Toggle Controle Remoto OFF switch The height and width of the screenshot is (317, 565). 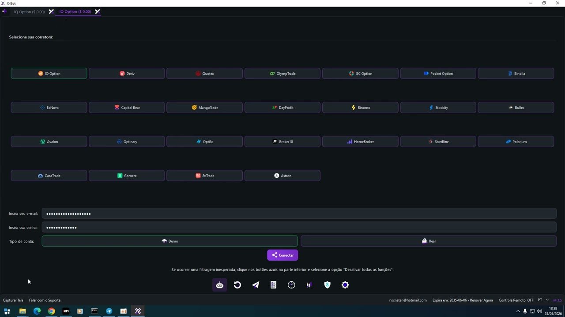click(x=516, y=300)
